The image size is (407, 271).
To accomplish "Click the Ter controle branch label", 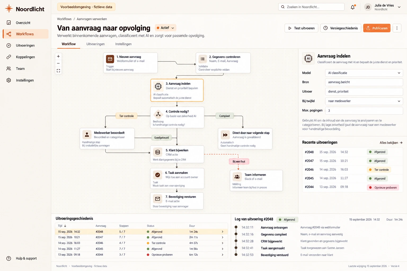I will point(126,116).
